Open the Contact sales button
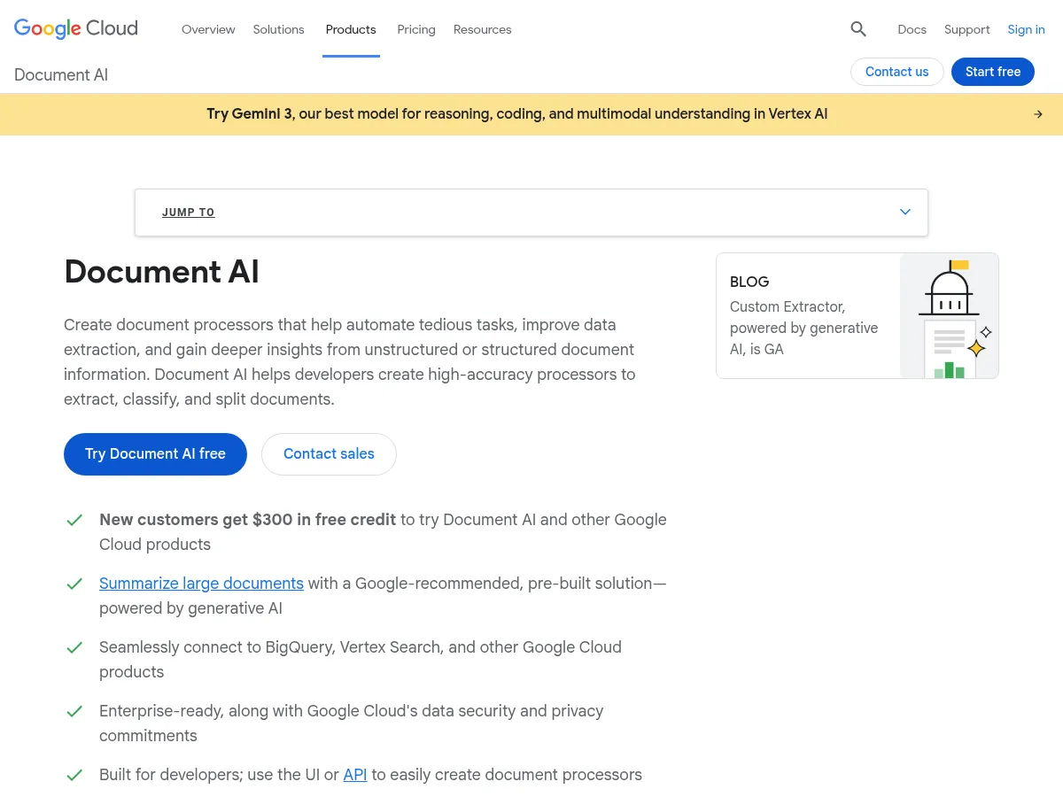The height and width of the screenshot is (797, 1063). [329, 453]
